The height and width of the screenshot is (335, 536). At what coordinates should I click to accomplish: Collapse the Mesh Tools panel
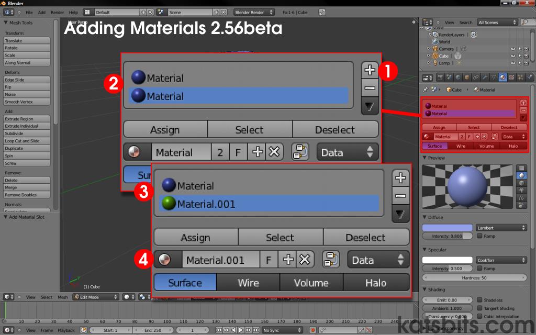pyautogui.click(x=6, y=23)
